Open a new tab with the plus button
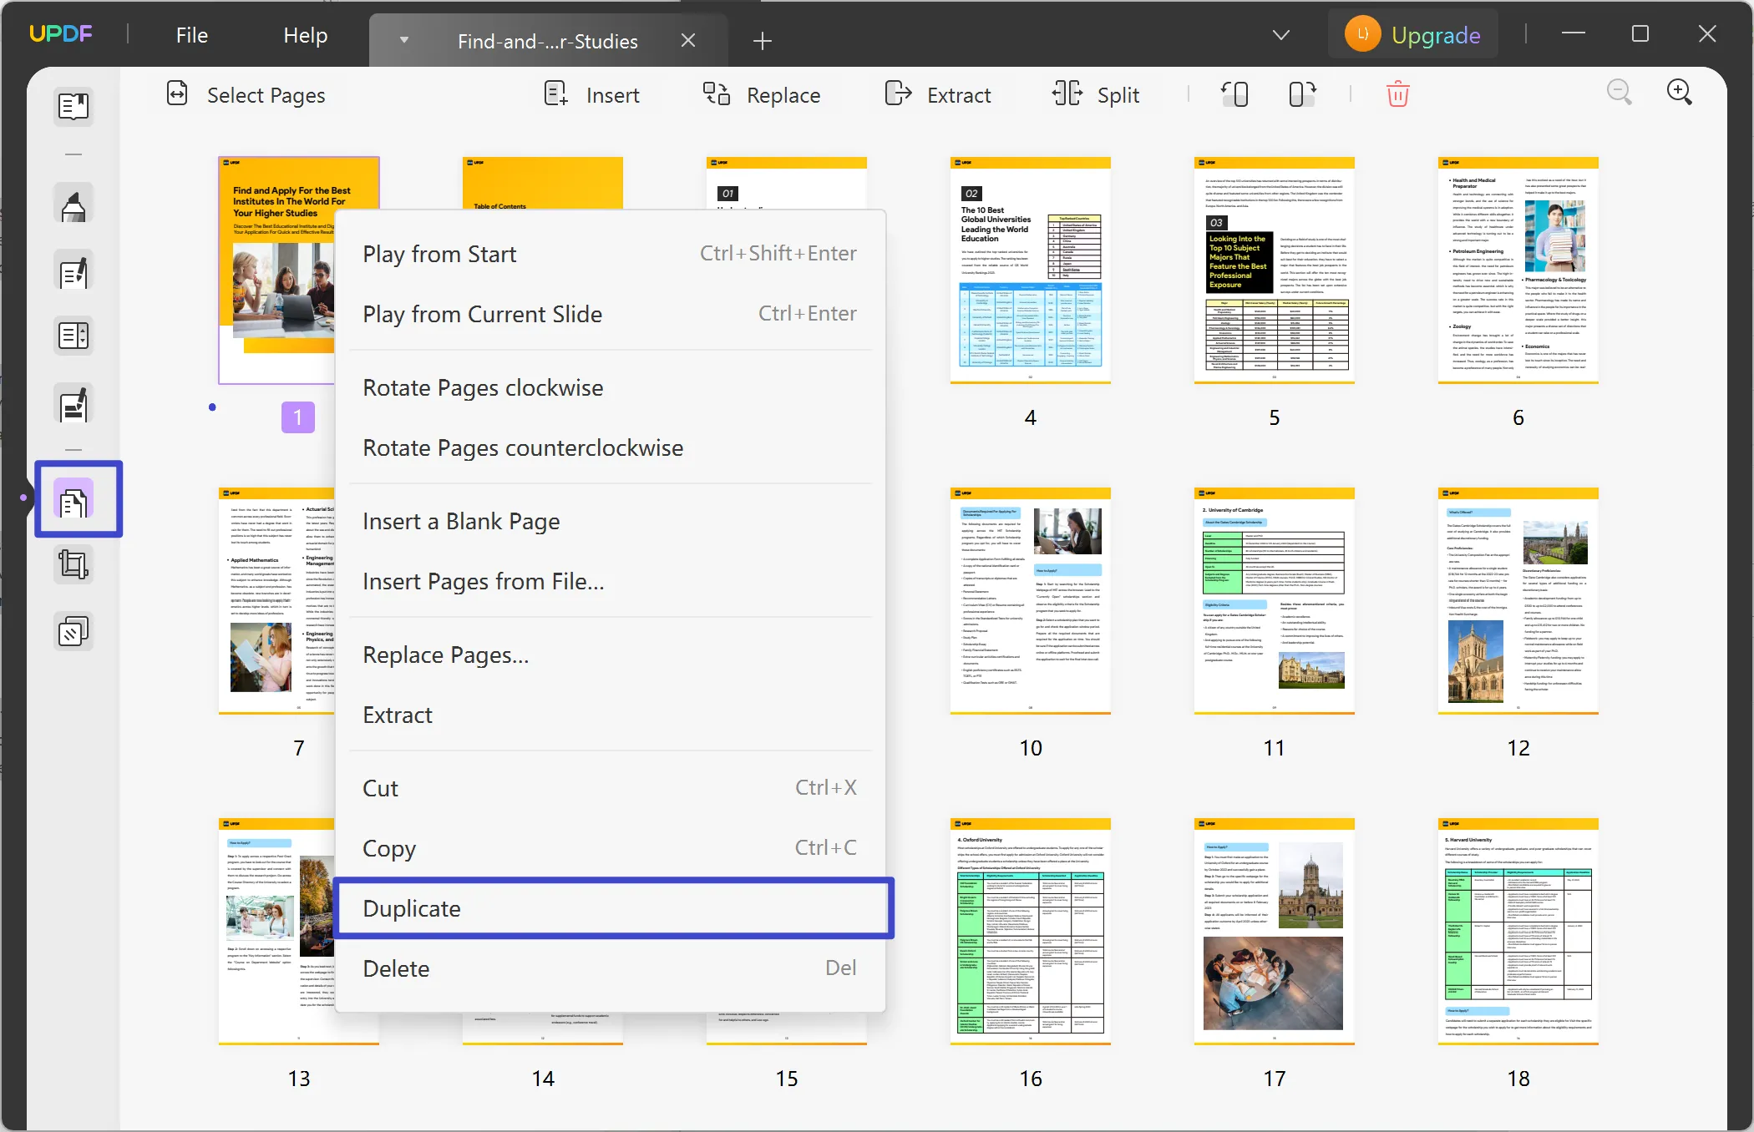Viewport: 1754px width, 1132px height. [761, 40]
